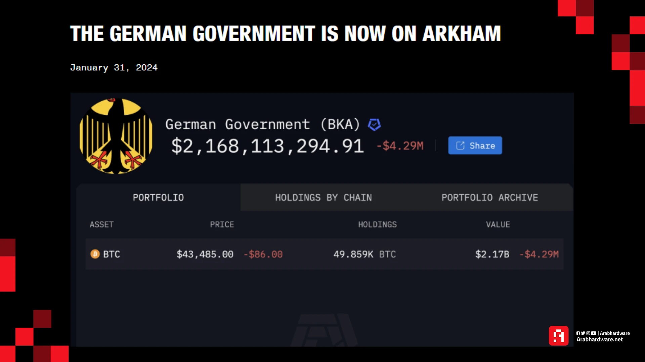Screen dimensions: 645x362
Task: Click the Arabhardware.net link text
Action: (600, 340)
